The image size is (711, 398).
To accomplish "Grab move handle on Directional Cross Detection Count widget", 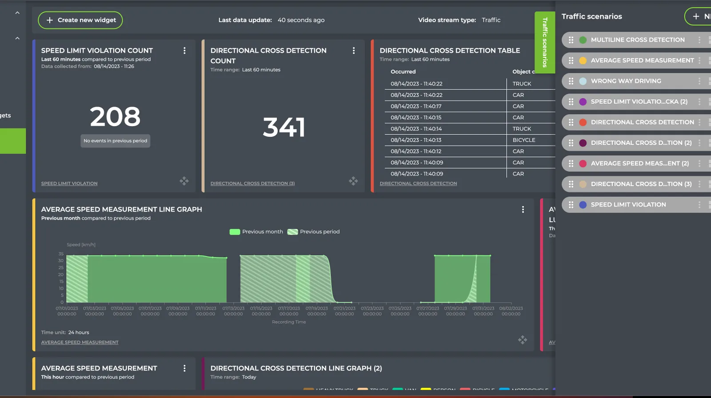I will pos(353,181).
